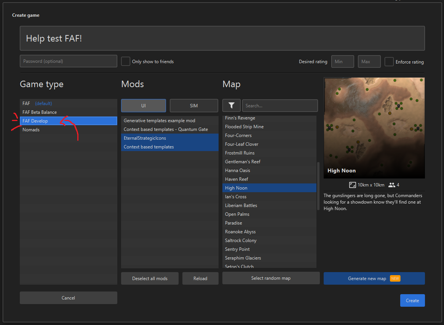
Task: Focus the map Search field
Action: click(x=280, y=105)
